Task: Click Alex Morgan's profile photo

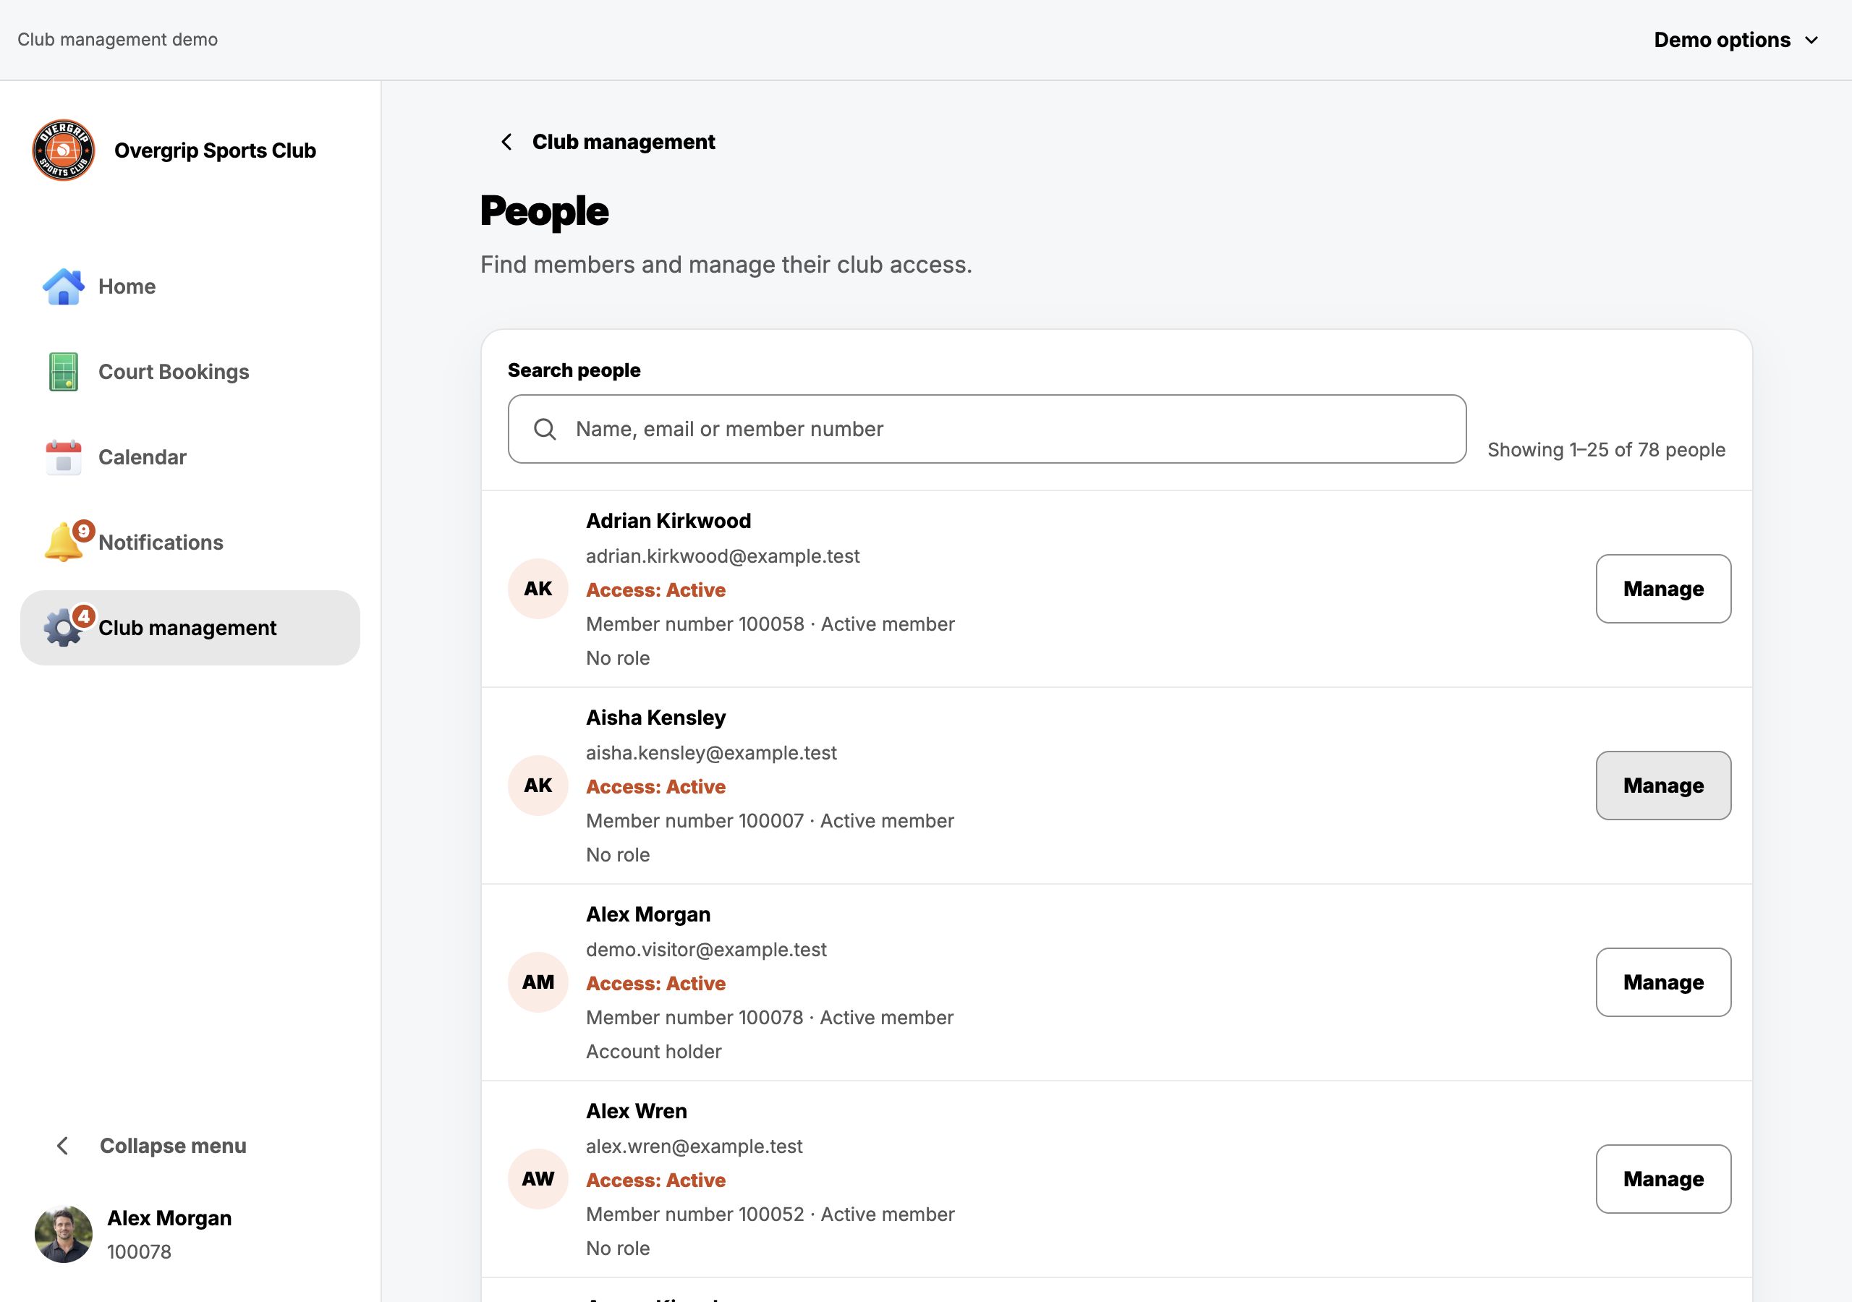Action: tap(63, 1234)
